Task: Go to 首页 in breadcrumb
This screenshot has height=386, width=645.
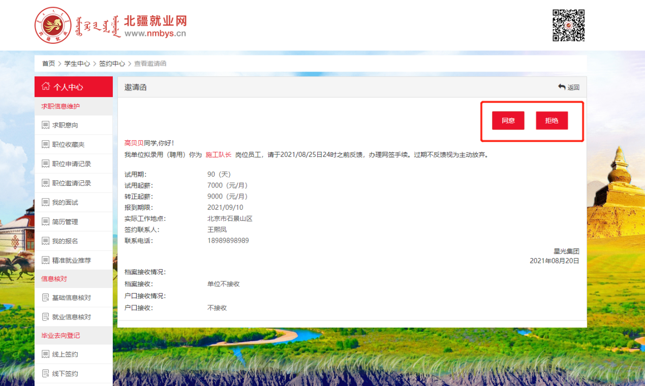Action: pos(48,63)
